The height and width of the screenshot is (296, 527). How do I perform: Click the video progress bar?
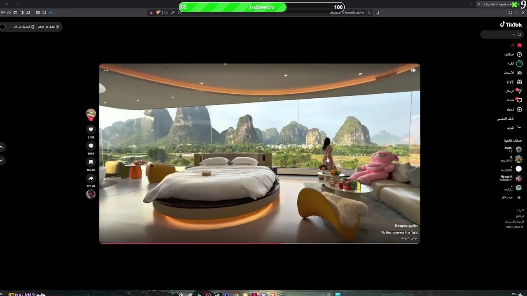point(259,243)
